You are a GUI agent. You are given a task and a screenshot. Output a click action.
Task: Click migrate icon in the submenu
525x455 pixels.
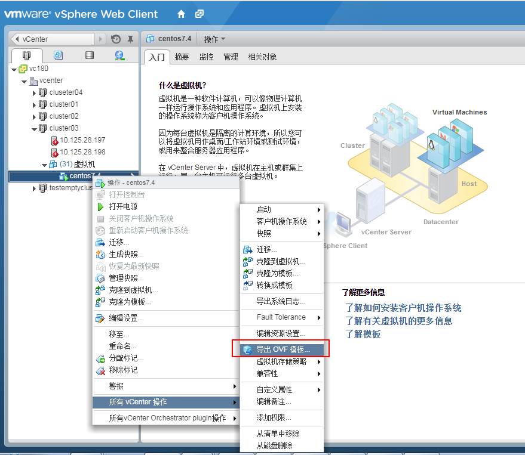click(x=248, y=249)
